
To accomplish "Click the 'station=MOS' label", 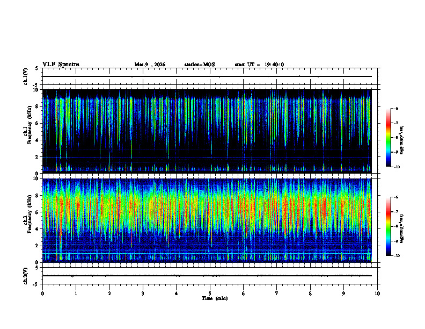I will pos(200,65).
